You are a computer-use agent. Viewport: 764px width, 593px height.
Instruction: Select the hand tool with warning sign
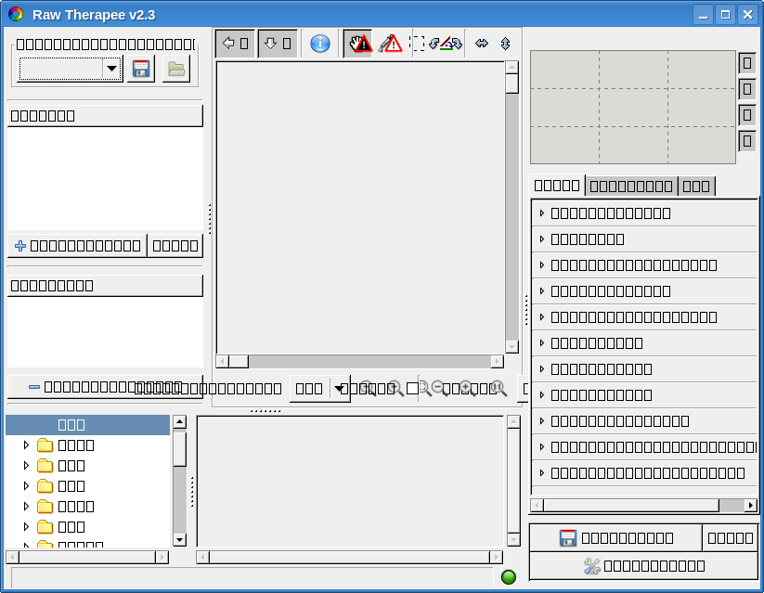(357, 44)
